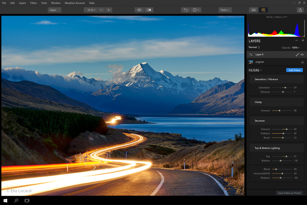
Task: Open the Edit menu
Action: [12, 3]
